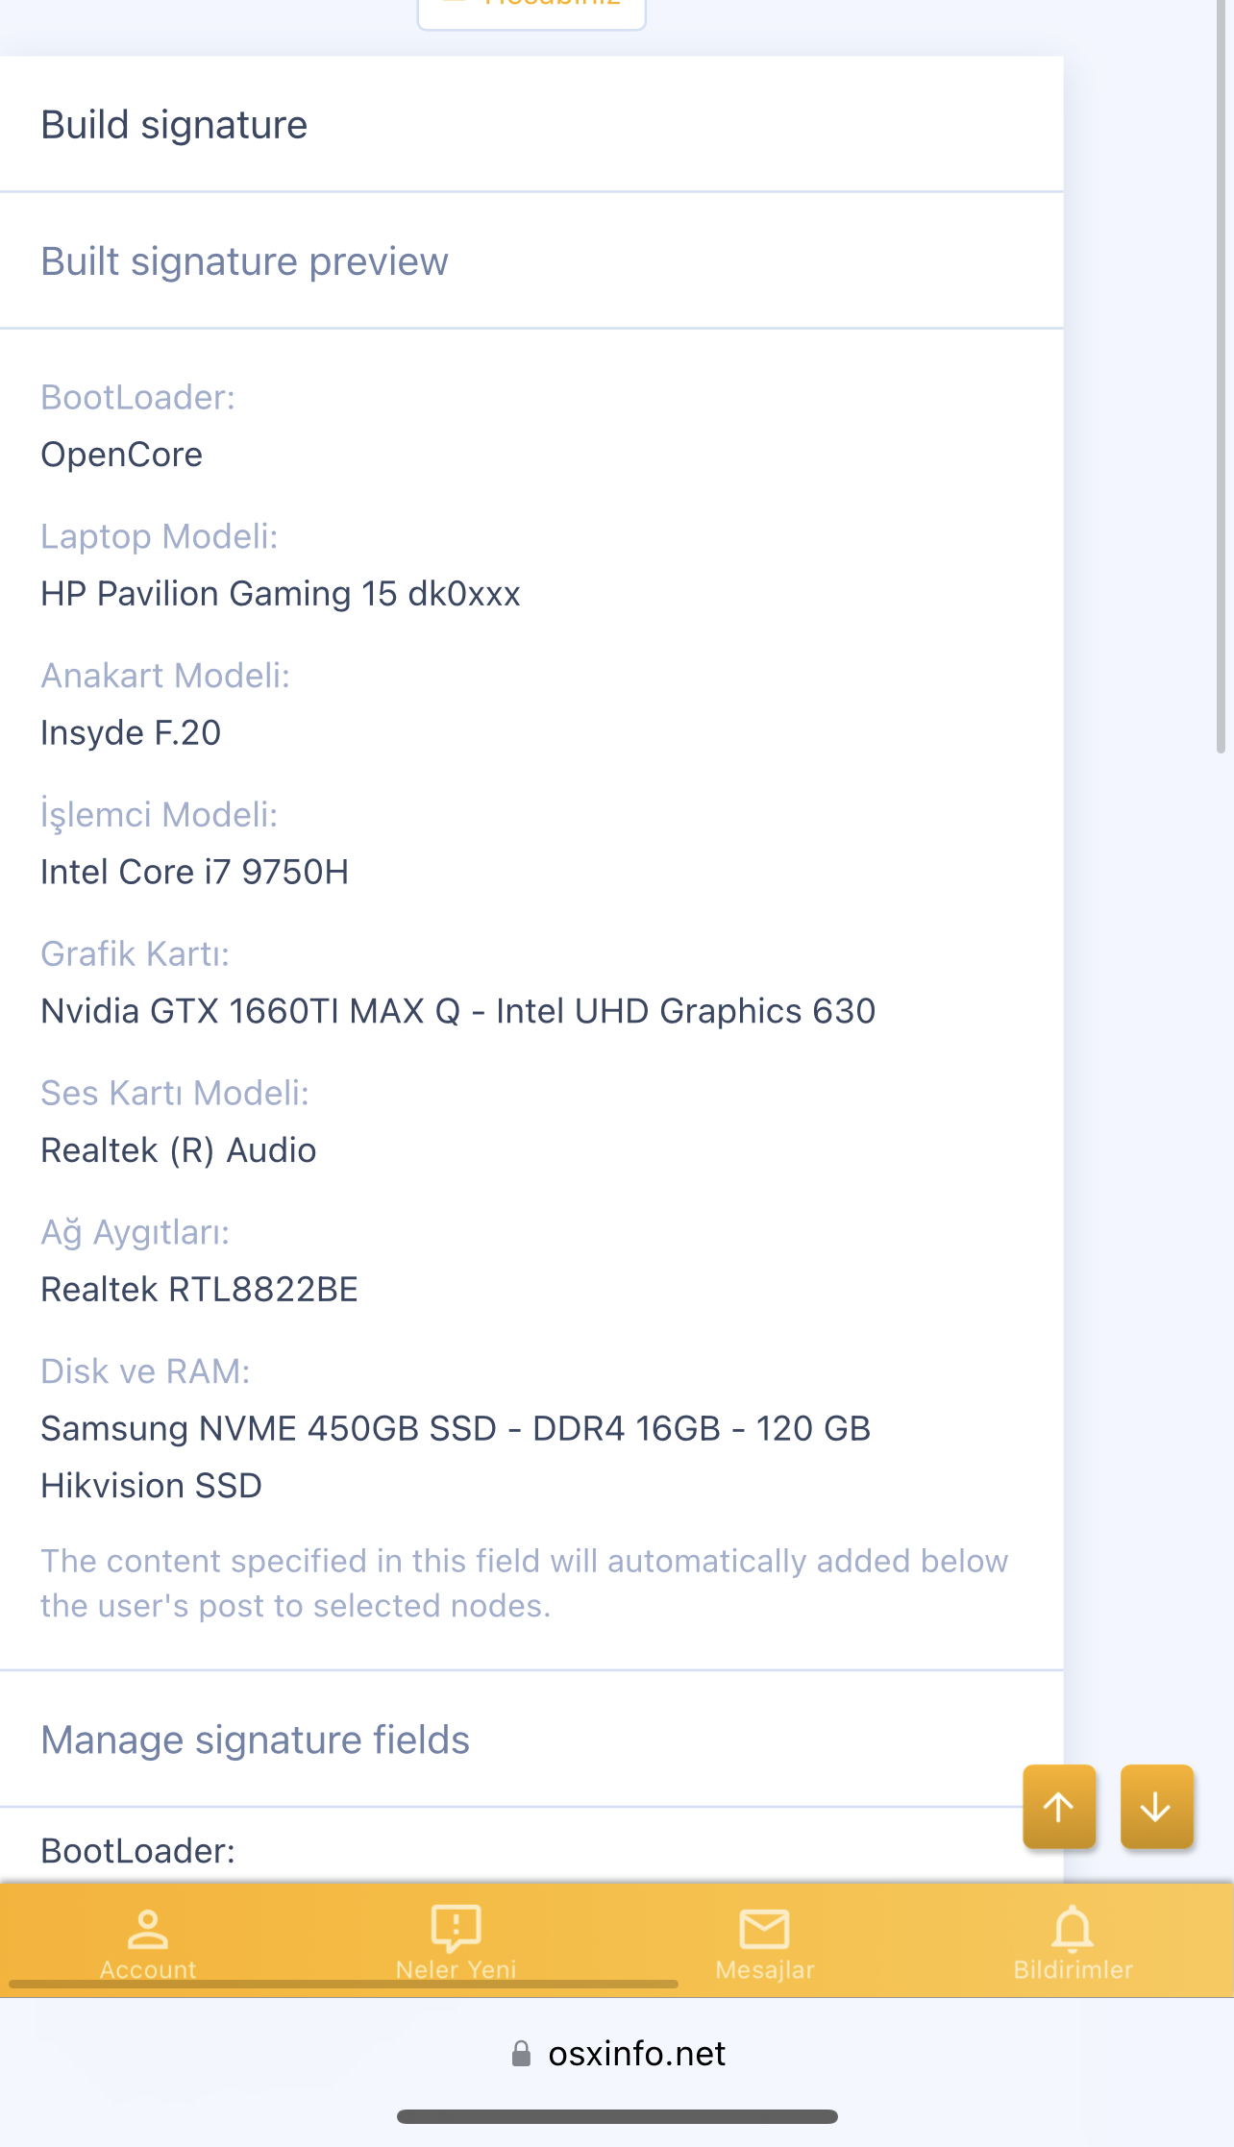Click the Build signature heading
The image size is (1234, 2147).
tap(173, 124)
